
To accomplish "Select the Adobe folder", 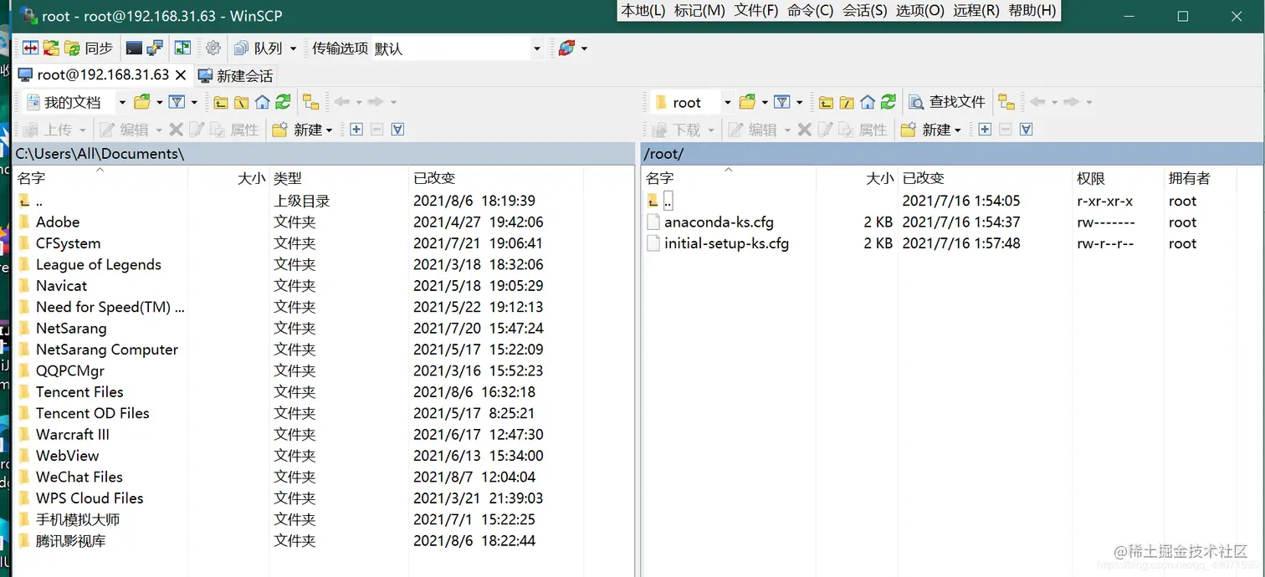I will [58, 222].
